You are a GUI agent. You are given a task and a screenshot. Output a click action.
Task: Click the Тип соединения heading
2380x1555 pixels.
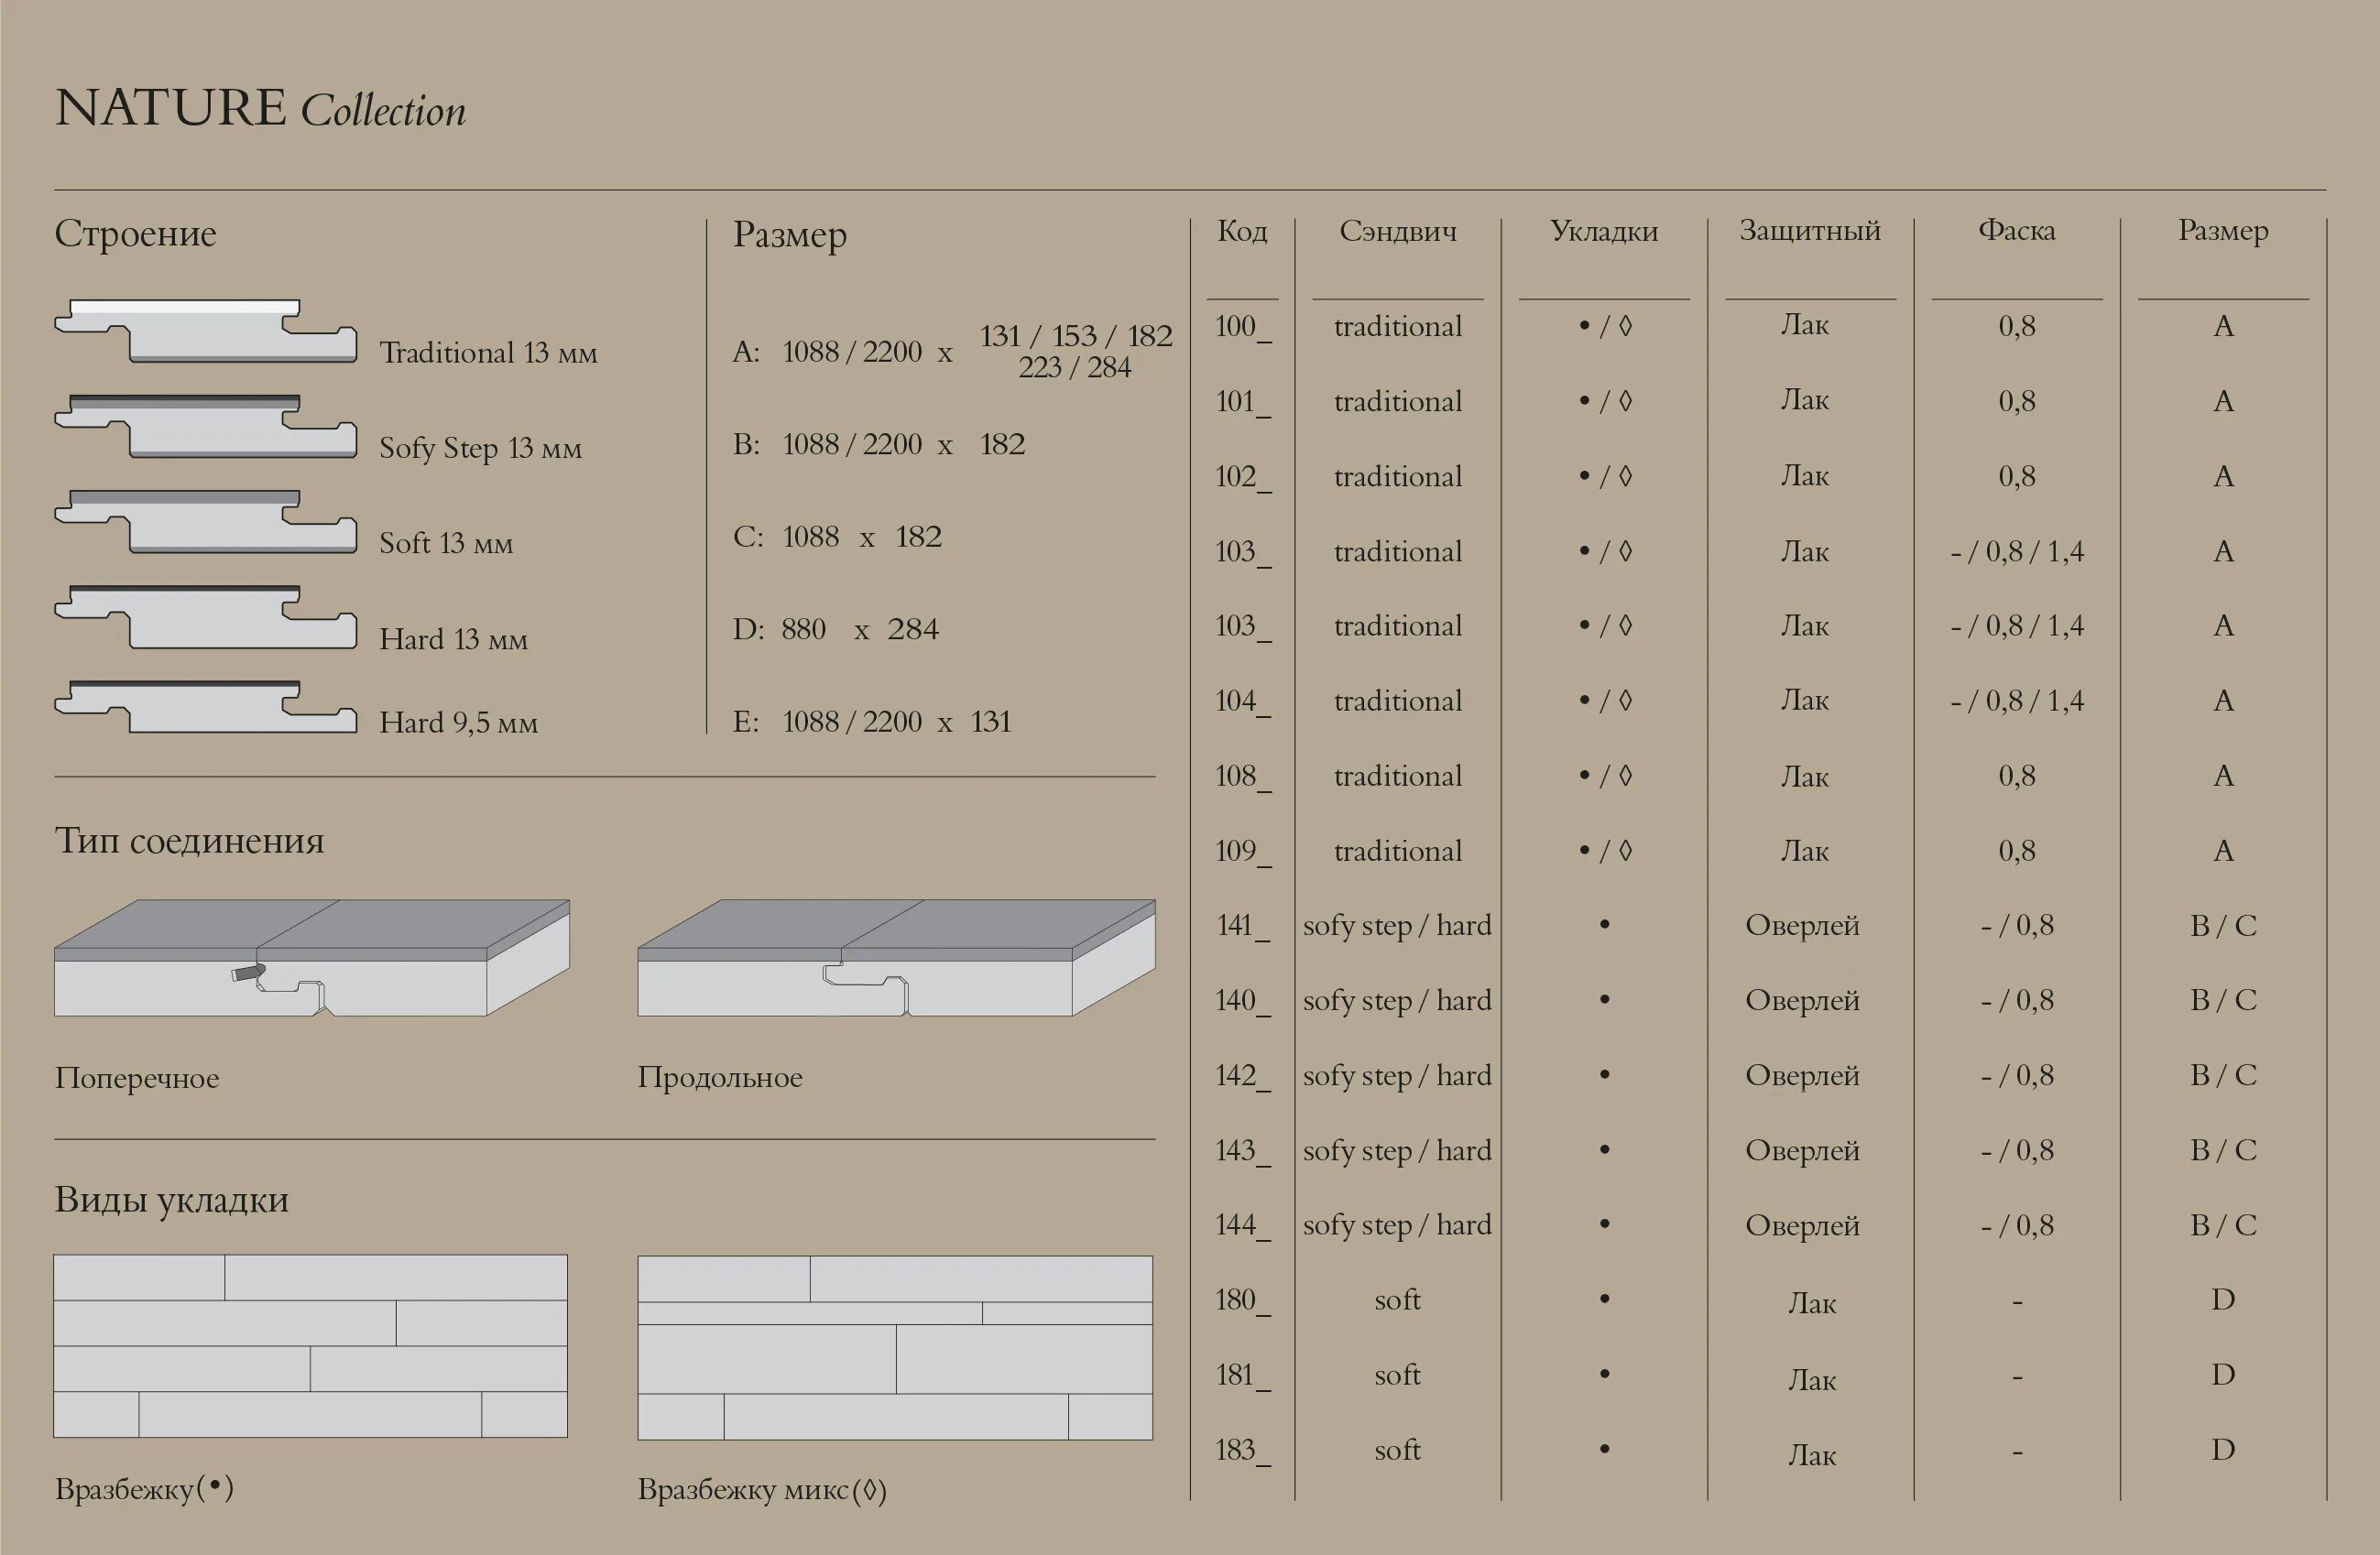click(189, 841)
